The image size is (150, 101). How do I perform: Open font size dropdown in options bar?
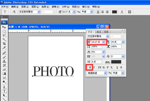point(74,12)
